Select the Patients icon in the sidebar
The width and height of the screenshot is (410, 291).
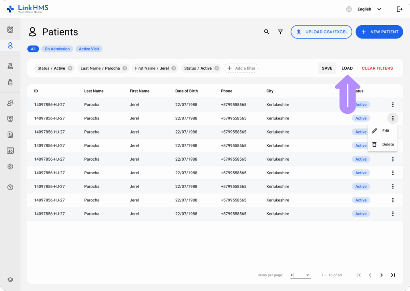coord(10,45)
